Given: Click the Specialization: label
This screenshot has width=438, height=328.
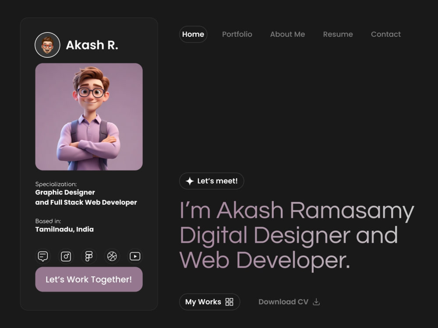Looking at the screenshot, I should pyautogui.click(x=56, y=184).
